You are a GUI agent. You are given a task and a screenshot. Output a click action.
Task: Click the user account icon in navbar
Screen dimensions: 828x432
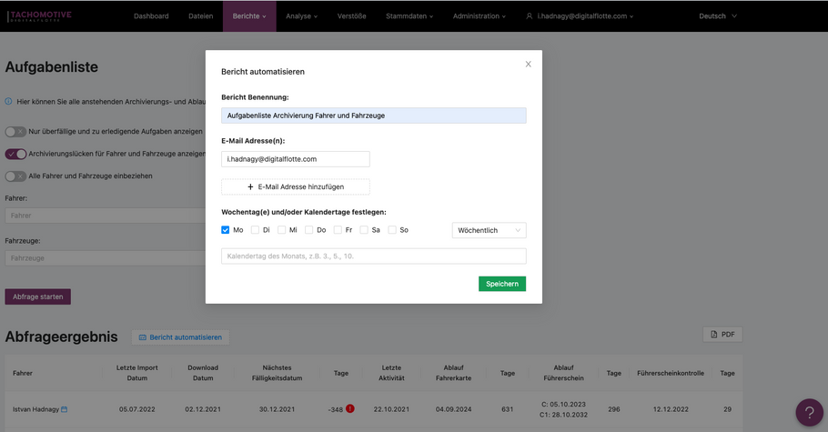tap(530, 16)
